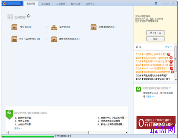Open the 线上仓库中的宝贝 (0) link
Image resolution: width=180 pixels, height=138 pixels.
point(30,39)
